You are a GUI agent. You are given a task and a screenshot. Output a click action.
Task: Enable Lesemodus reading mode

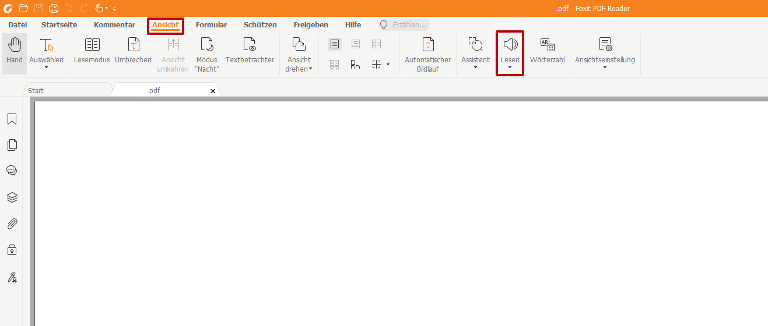[92, 51]
